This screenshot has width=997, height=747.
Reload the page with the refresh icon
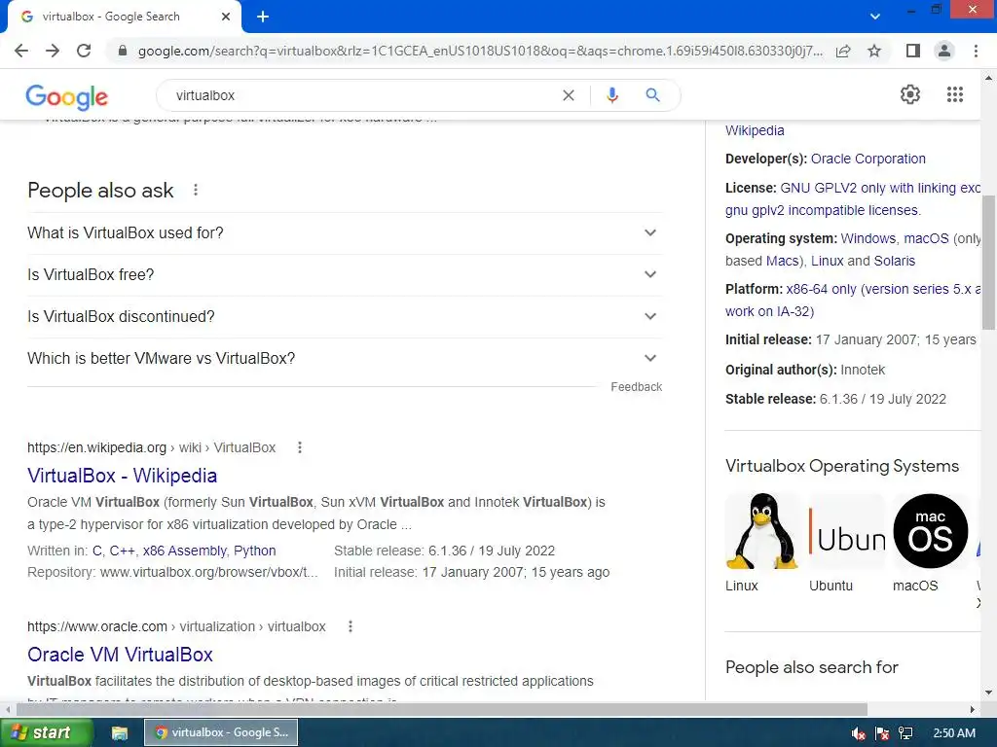click(84, 51)
